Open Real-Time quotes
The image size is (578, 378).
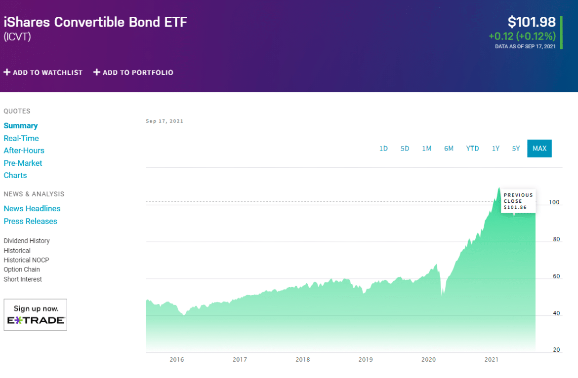pos(21,138)
